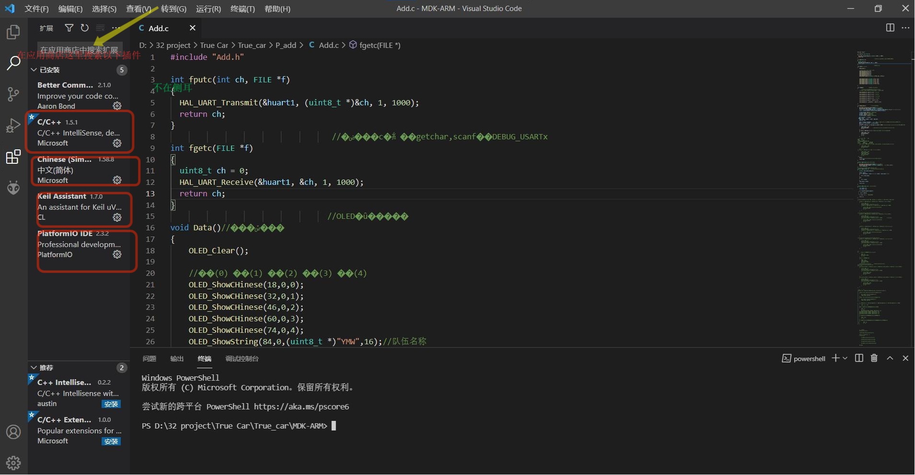This screenshot has height=475, width=915.
Task: Add a new terminal with plus icon
Action: point(835,358)
